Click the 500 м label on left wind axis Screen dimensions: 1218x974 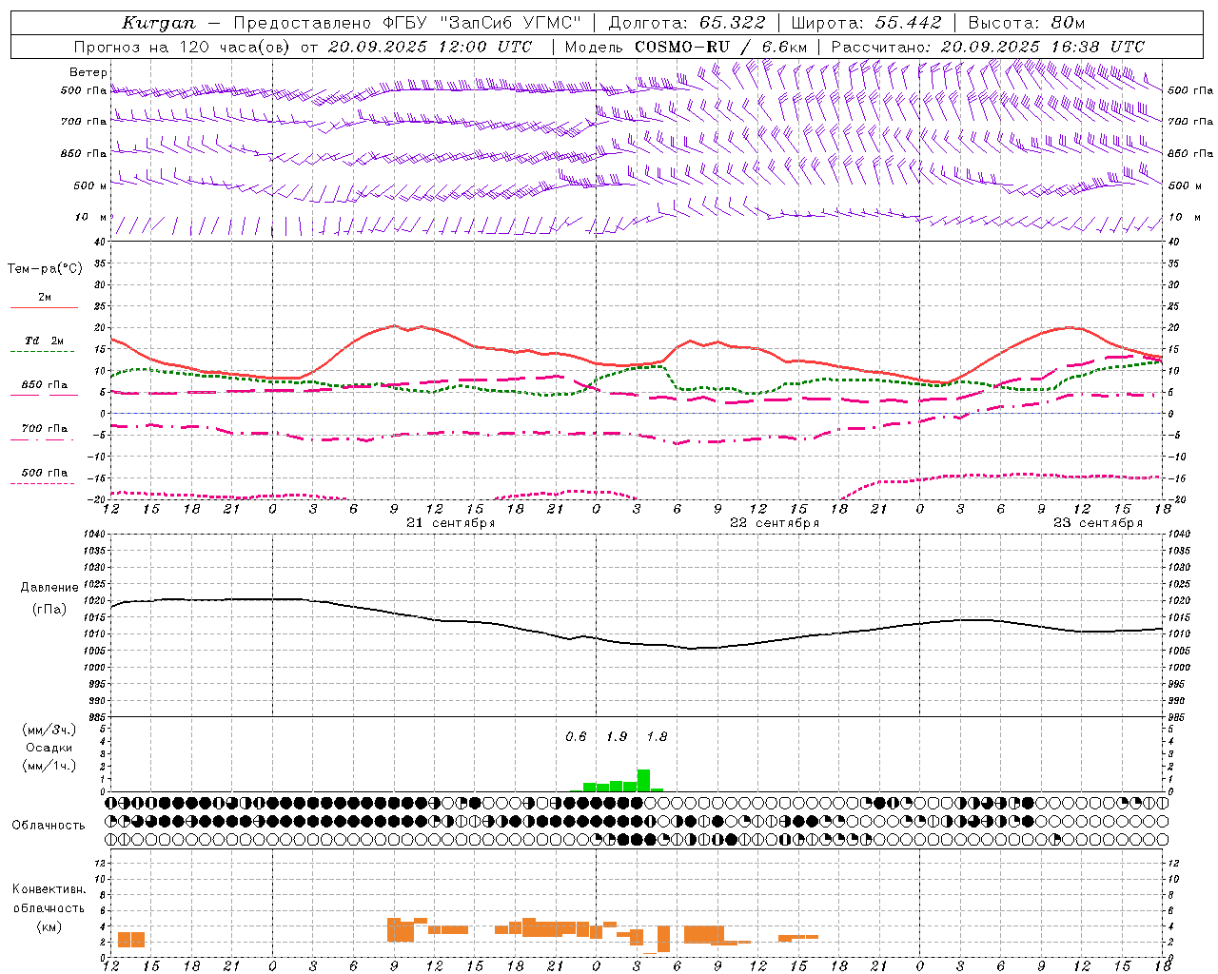point(90,185)
